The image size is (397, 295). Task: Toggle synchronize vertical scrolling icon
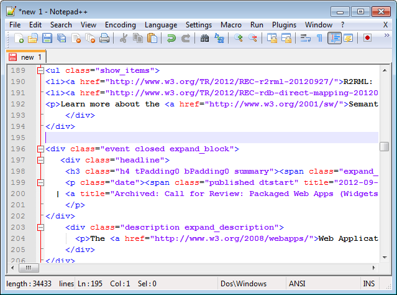[272, 39]
